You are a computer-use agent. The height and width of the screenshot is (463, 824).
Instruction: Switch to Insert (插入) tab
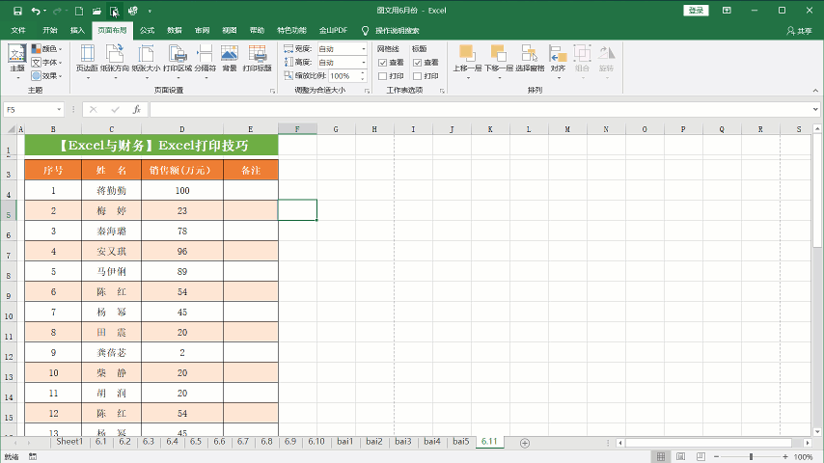(77, 31)
